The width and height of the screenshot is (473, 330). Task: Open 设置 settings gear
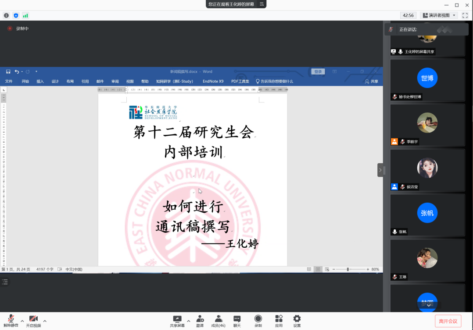[x=297, y=321]
